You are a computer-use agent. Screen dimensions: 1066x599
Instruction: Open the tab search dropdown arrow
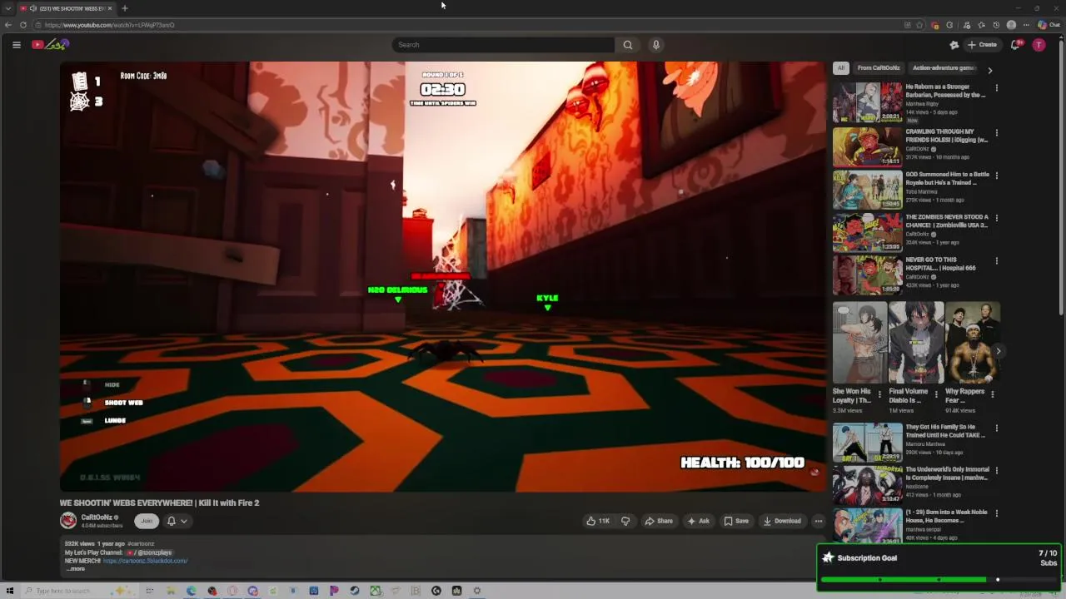pyautogui.click(x=8, y=8)
